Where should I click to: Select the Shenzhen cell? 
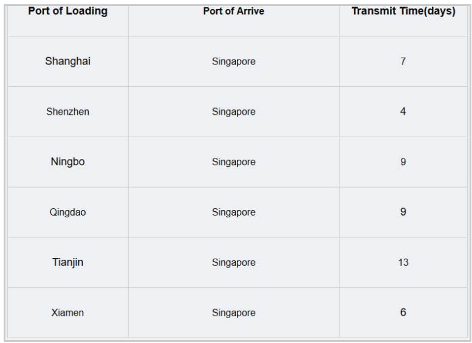point(67,112)
